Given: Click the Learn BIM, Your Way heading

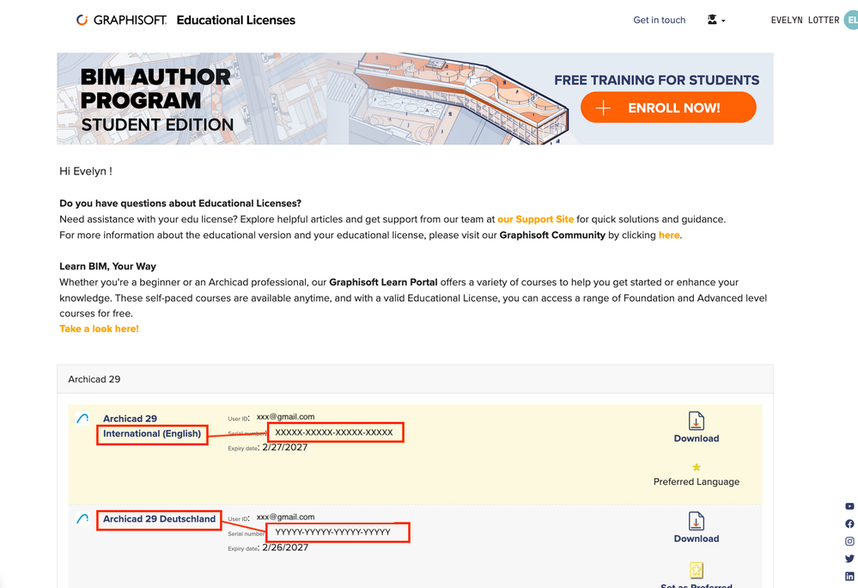Looking at the screenshot, I should (x=108, y=266).
